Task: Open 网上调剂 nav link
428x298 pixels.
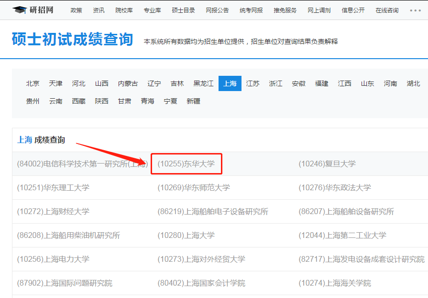Action: (319, 10)
